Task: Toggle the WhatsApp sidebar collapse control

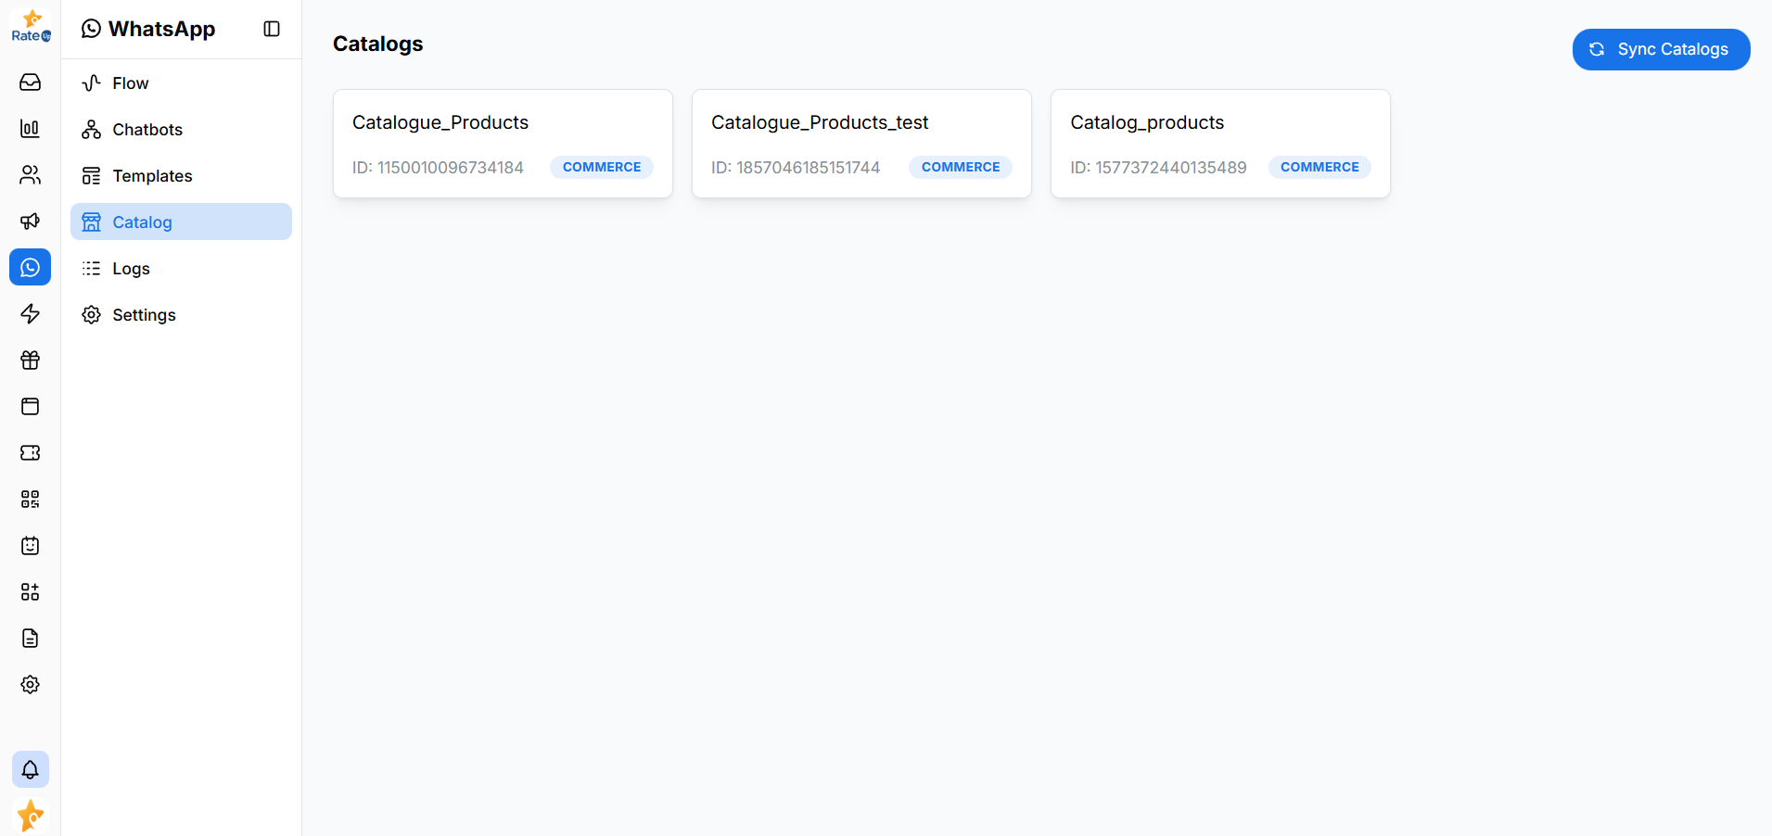Action: pyautogui.click(x=271, y=29)
